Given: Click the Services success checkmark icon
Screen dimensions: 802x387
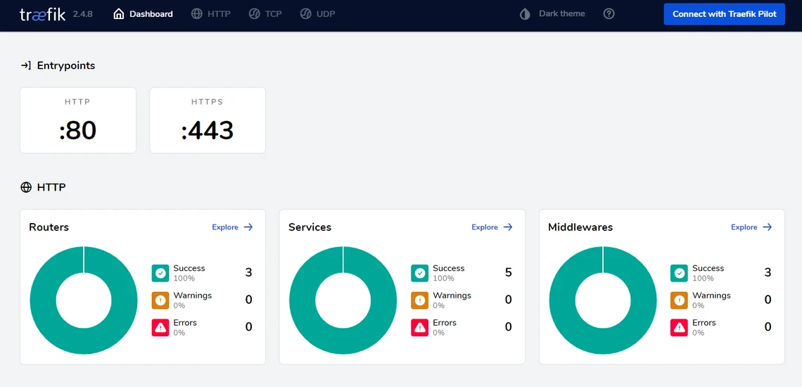Looking at the screenshot, I should 420,273.
